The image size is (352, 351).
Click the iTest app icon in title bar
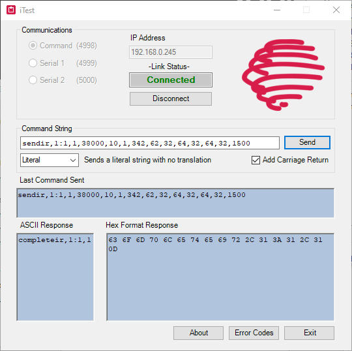point(11,10)
